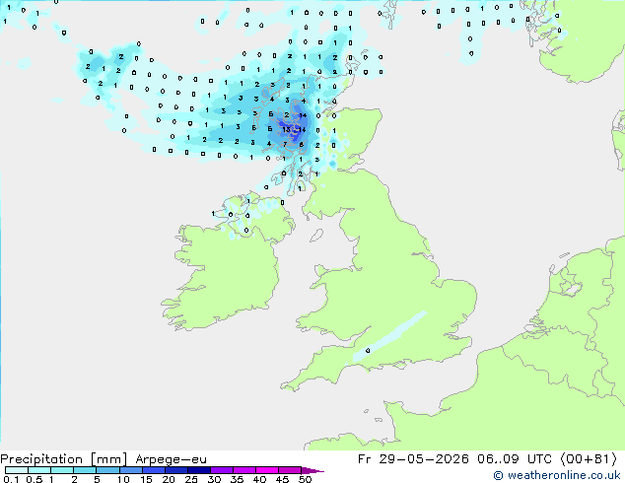The image size is (625, 483).
Task: Select the 2–5 mm legend color swatch
Action: [85, 470]
